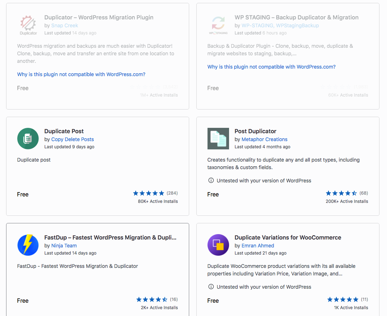Open FastDup plugin title heading
The width and height of the screenshot is (387, 316).
[110, 237]
